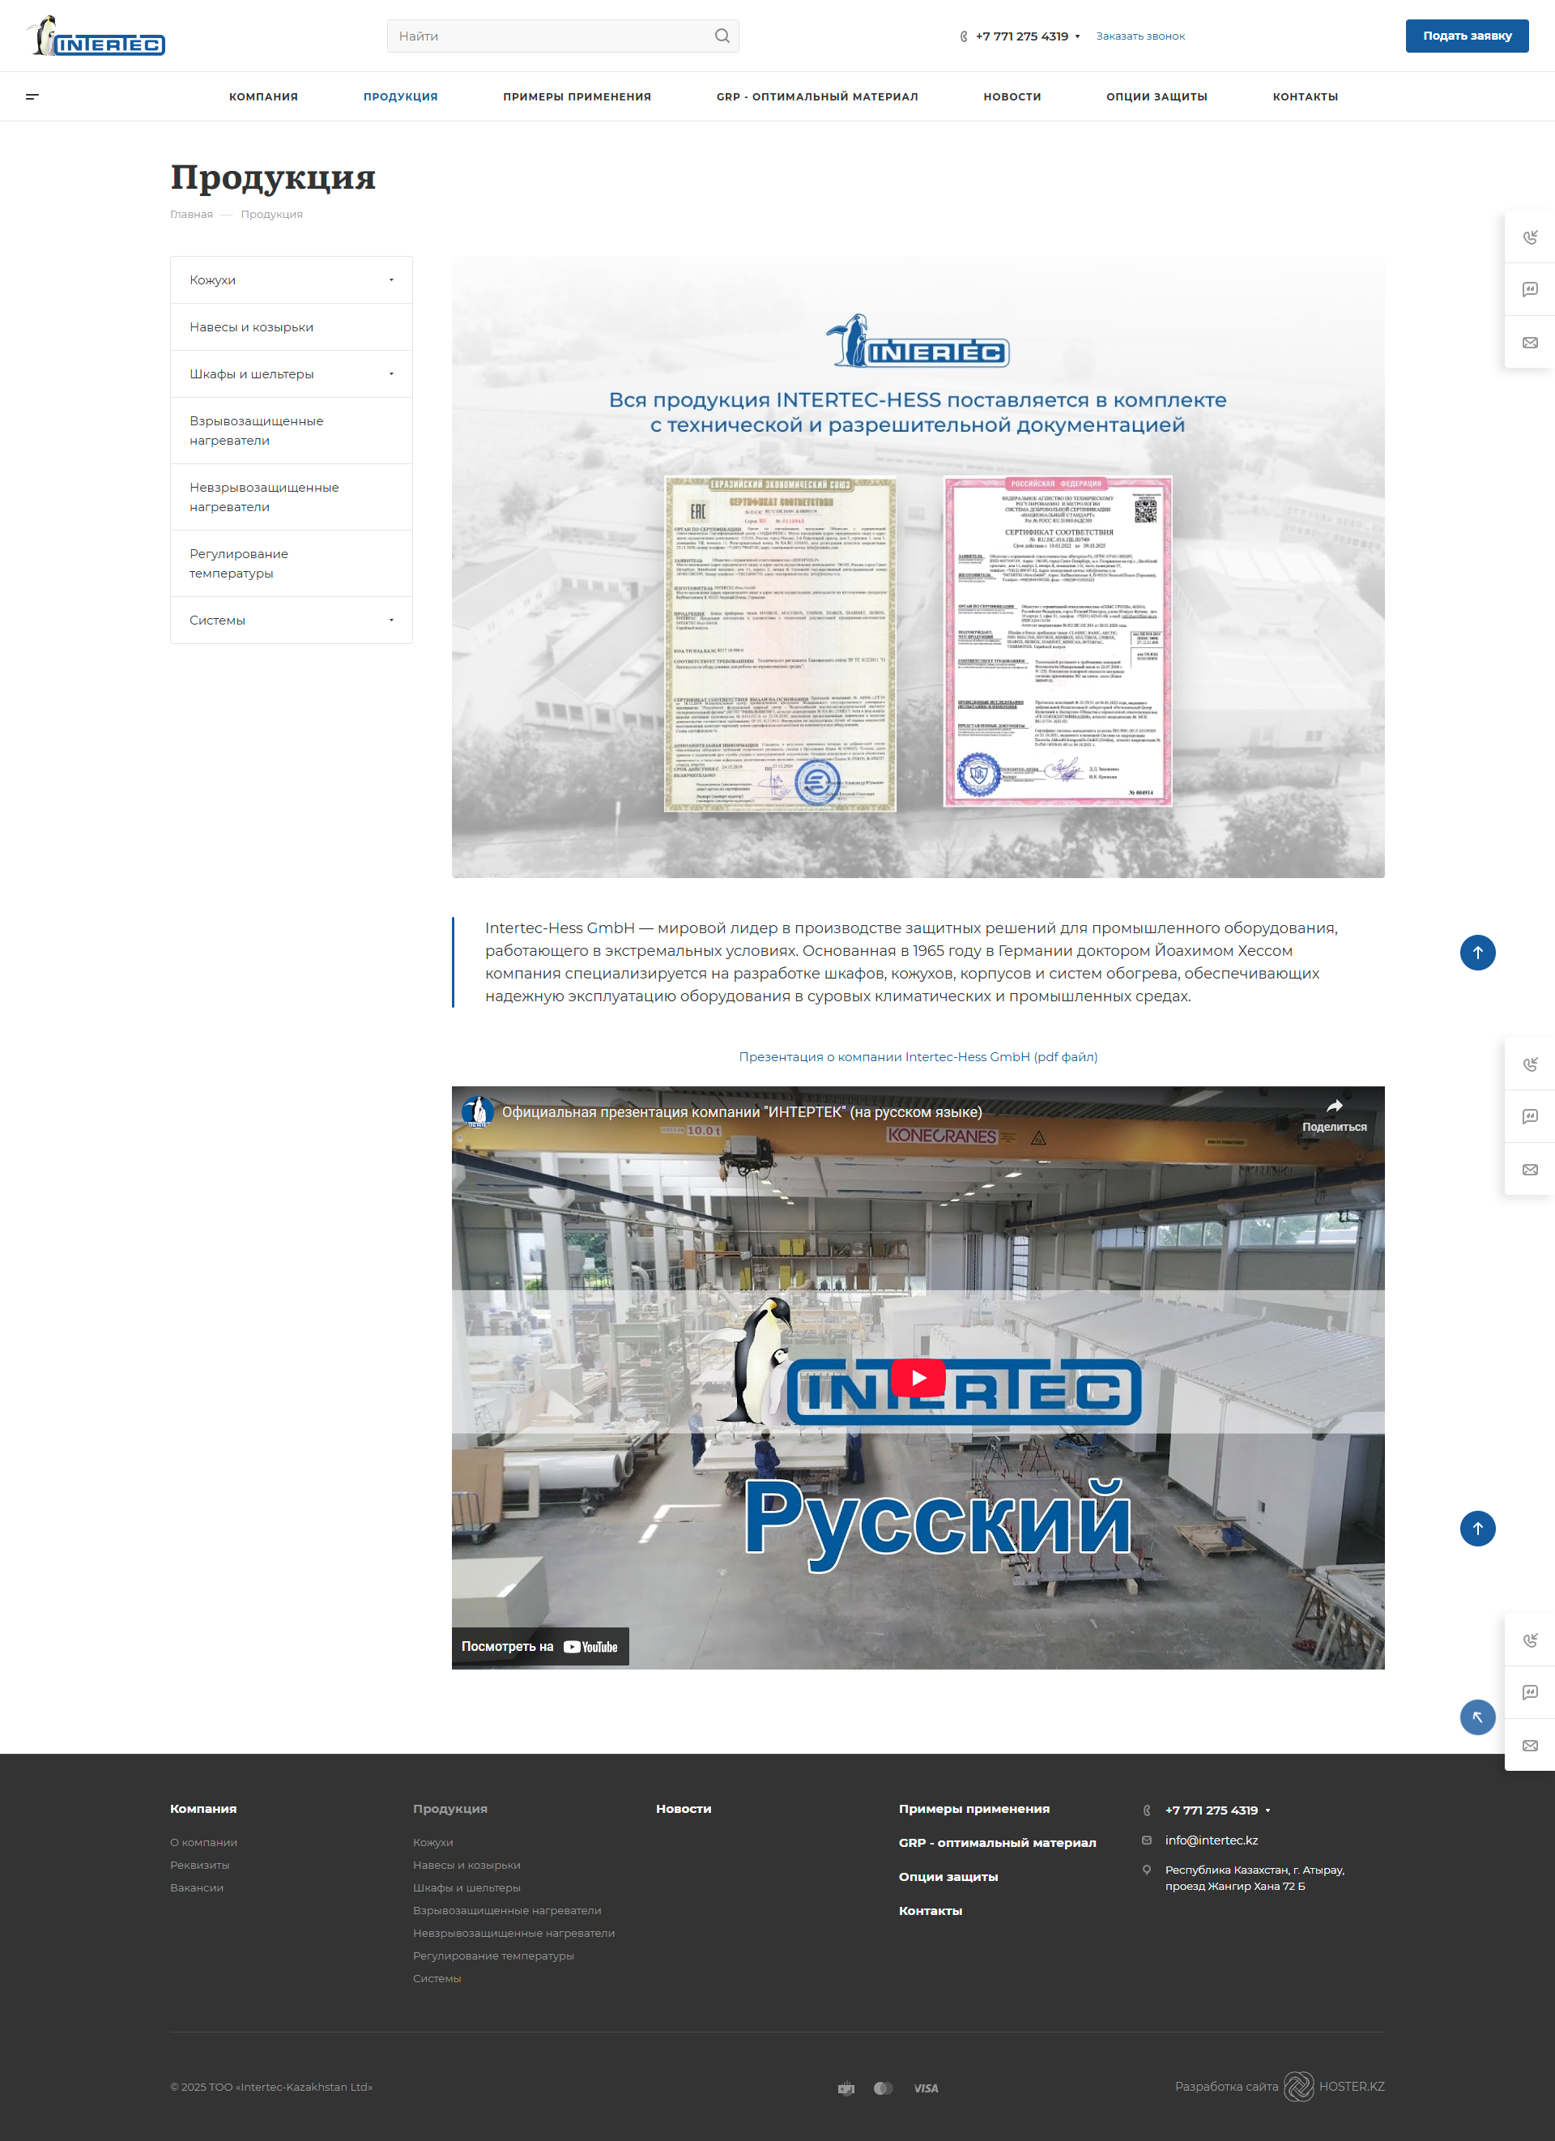Click the Разработка сайта text in the footer

coord(1225,2086)
